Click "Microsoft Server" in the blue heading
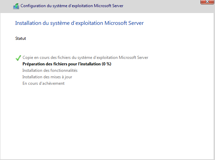The width and height of the screenshot is (215, 160). click(x=127, y=23)
